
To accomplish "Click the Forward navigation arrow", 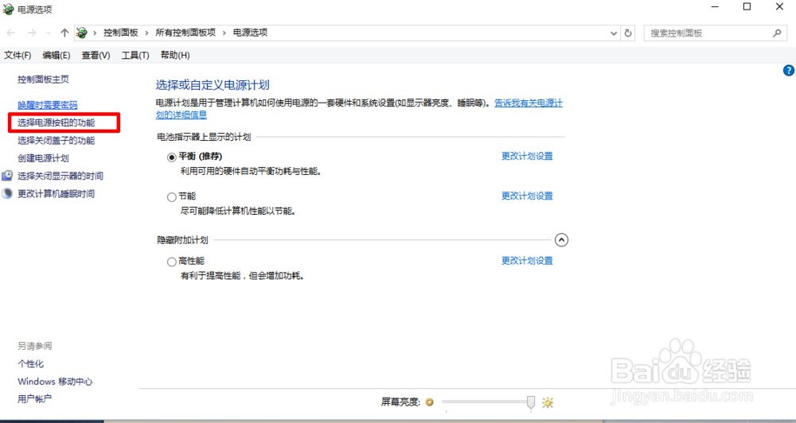I will (32, 33).
